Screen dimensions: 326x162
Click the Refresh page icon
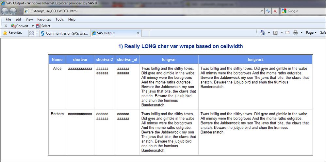click(268, 11)
